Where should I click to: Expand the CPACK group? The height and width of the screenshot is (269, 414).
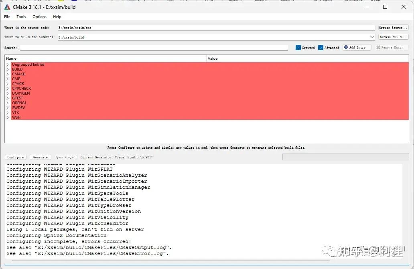coord(8,84)
